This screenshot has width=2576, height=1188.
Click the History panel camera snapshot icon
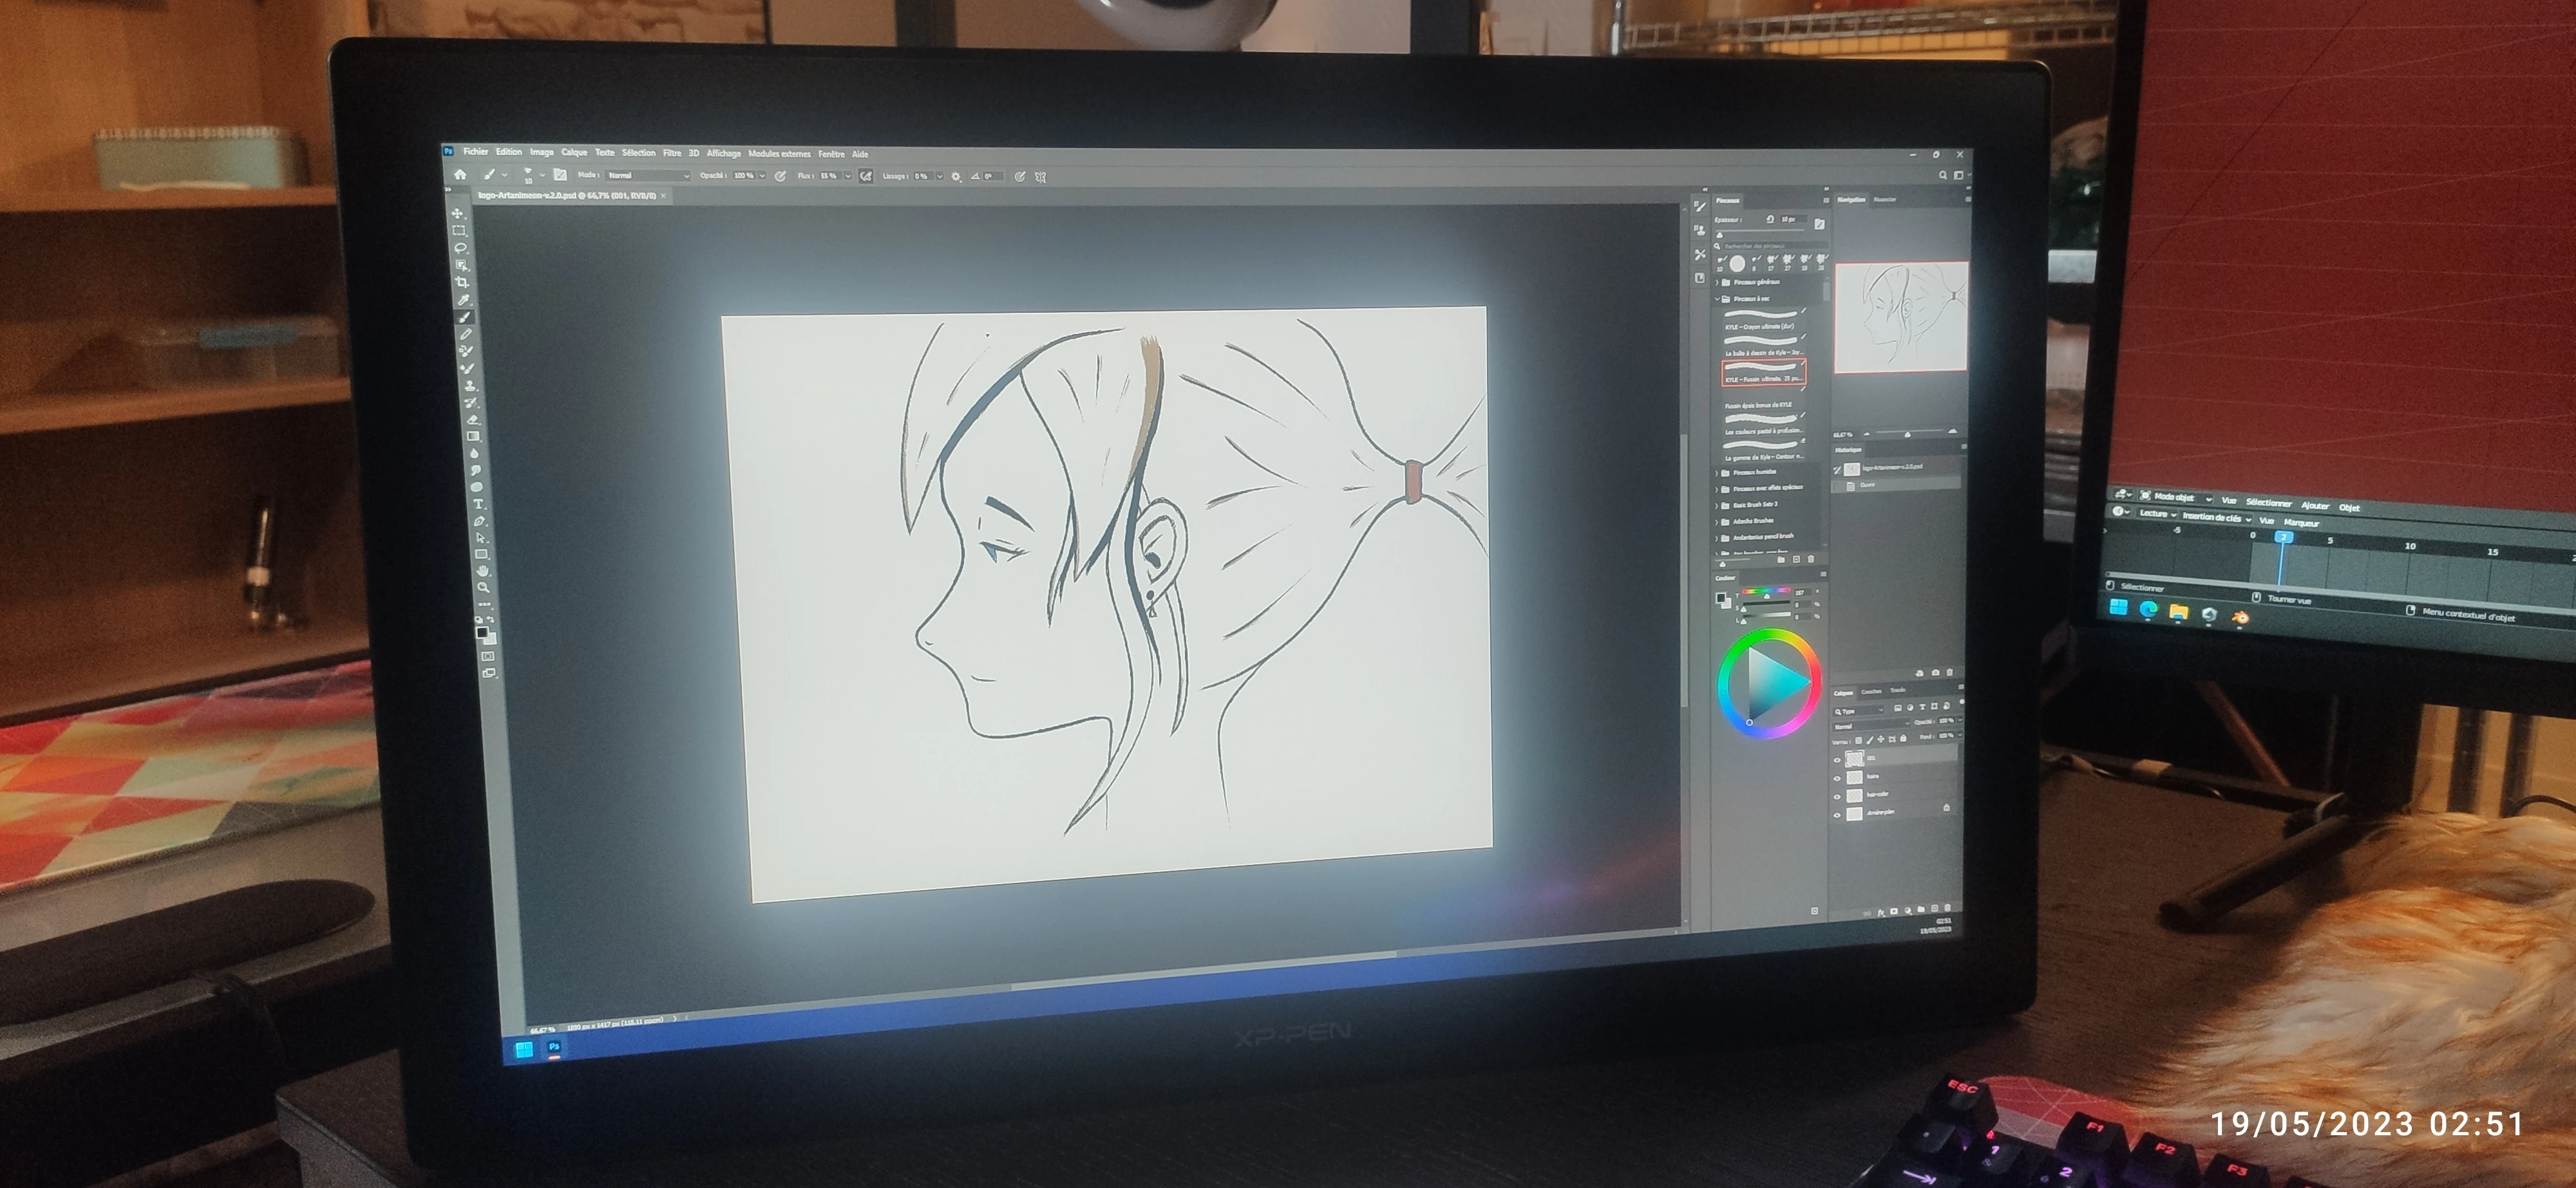[x=1935, y=673]
